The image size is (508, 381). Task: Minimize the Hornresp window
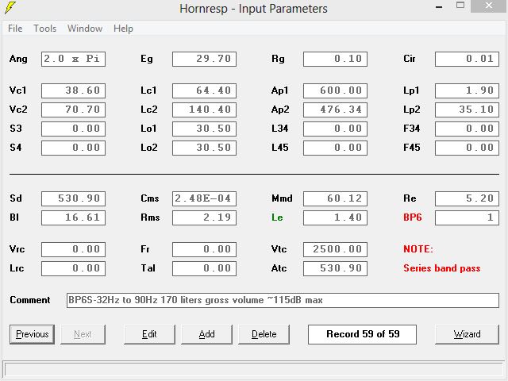coord(439,6)
